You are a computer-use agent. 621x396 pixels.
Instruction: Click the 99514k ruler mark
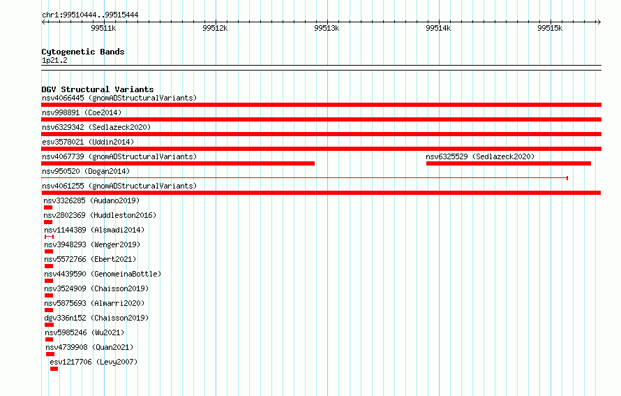438,28
